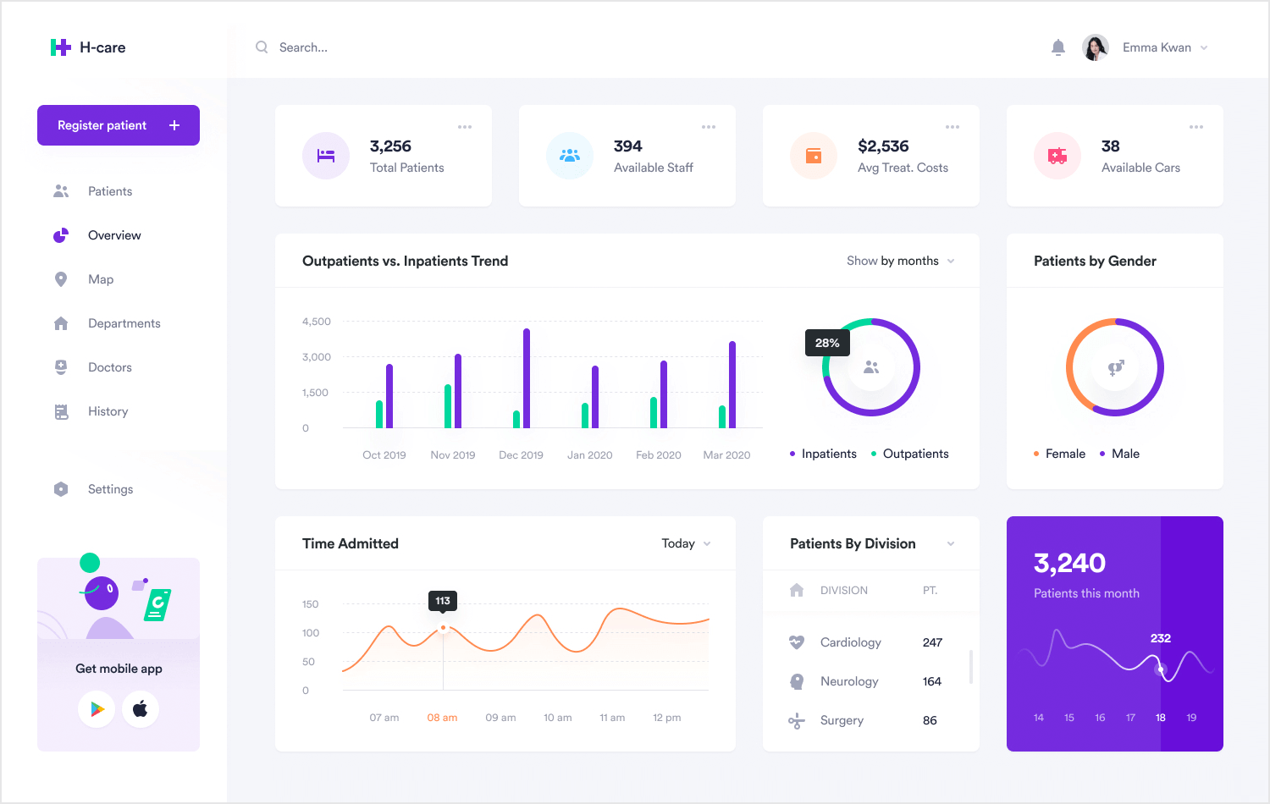View History via the calendar icon
The width and height of the screenshot is (1270, 804).
60,410
